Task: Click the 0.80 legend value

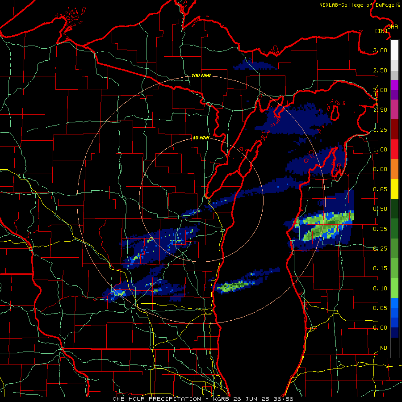Action: [x=380, y=169]
